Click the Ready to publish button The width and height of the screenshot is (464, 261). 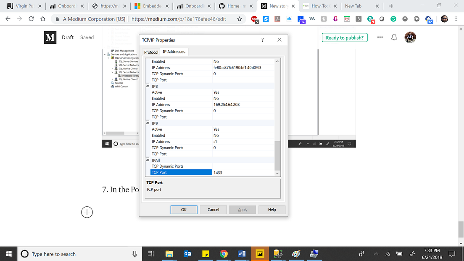point(344,37)
